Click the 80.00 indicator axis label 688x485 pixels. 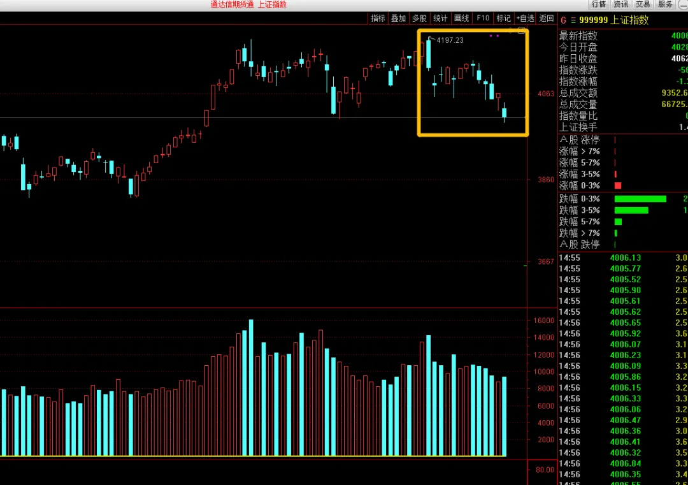pyautogui.click(x=545, y=470)
